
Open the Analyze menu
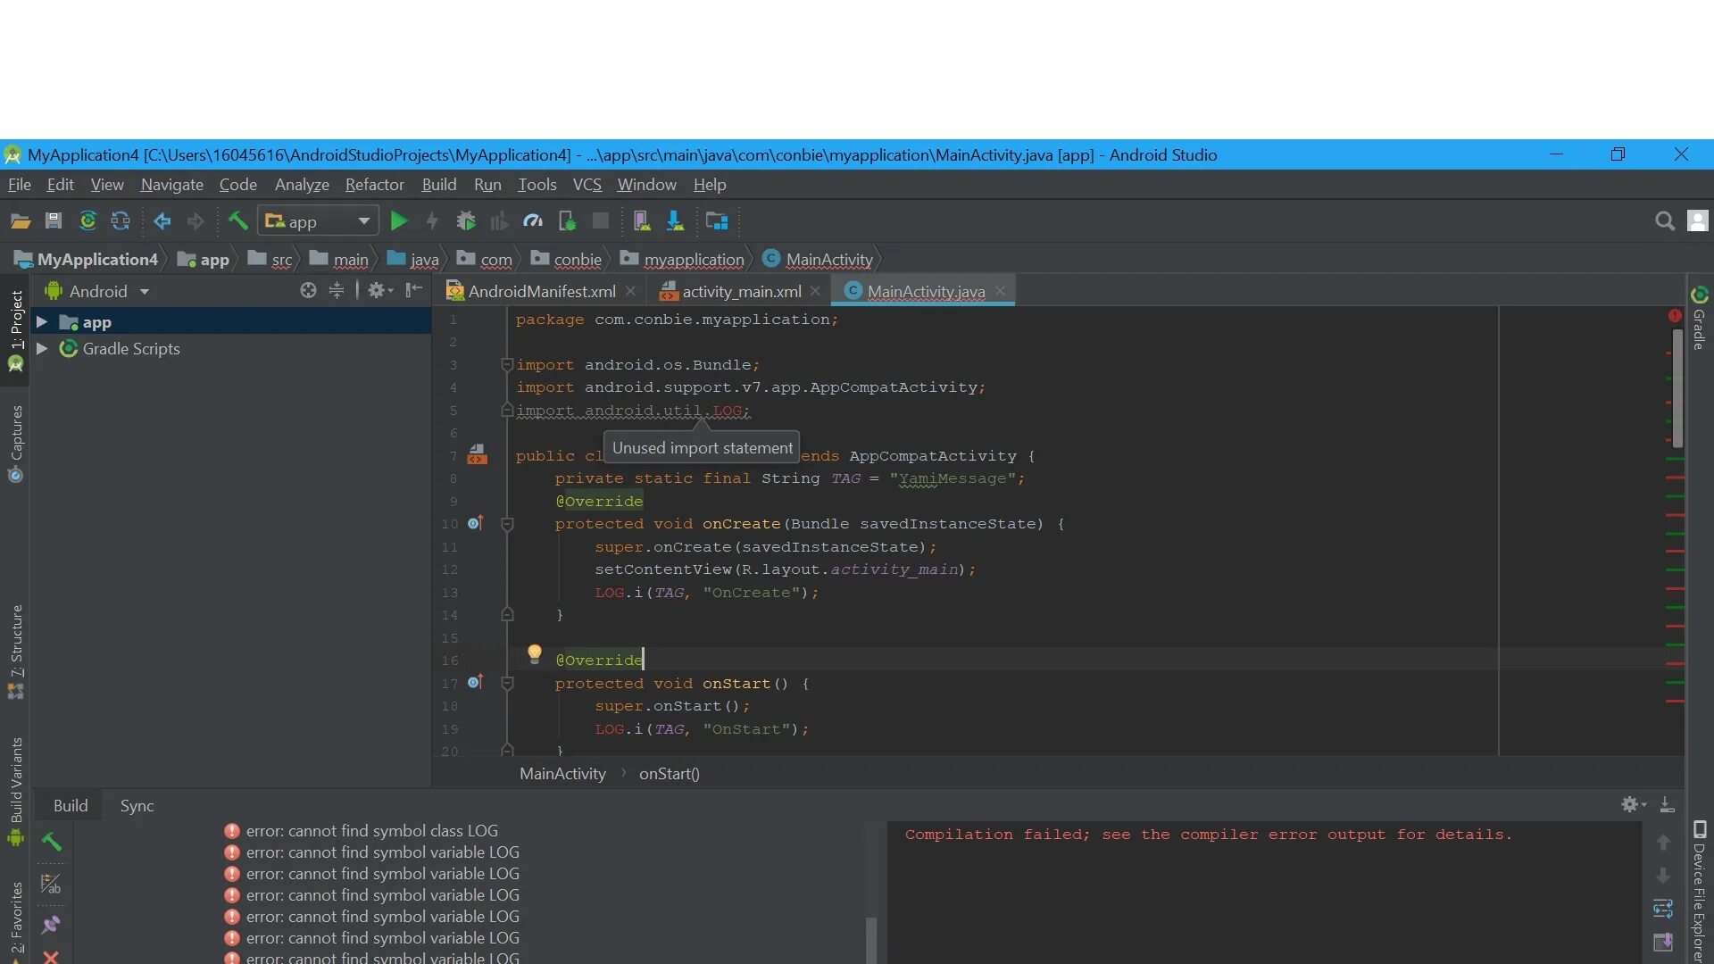click(302, 185)
